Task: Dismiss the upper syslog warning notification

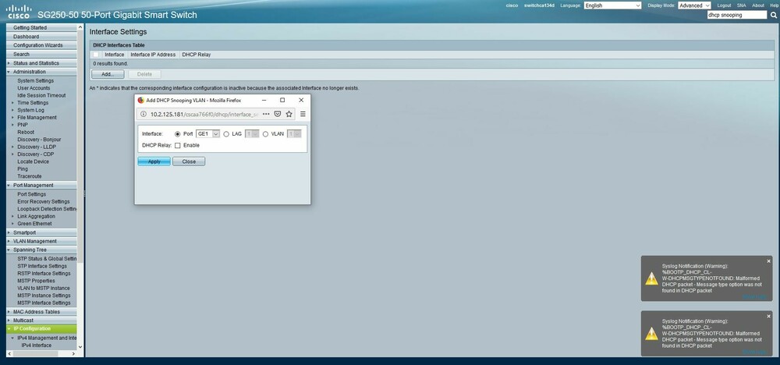Action: point(768,260)
